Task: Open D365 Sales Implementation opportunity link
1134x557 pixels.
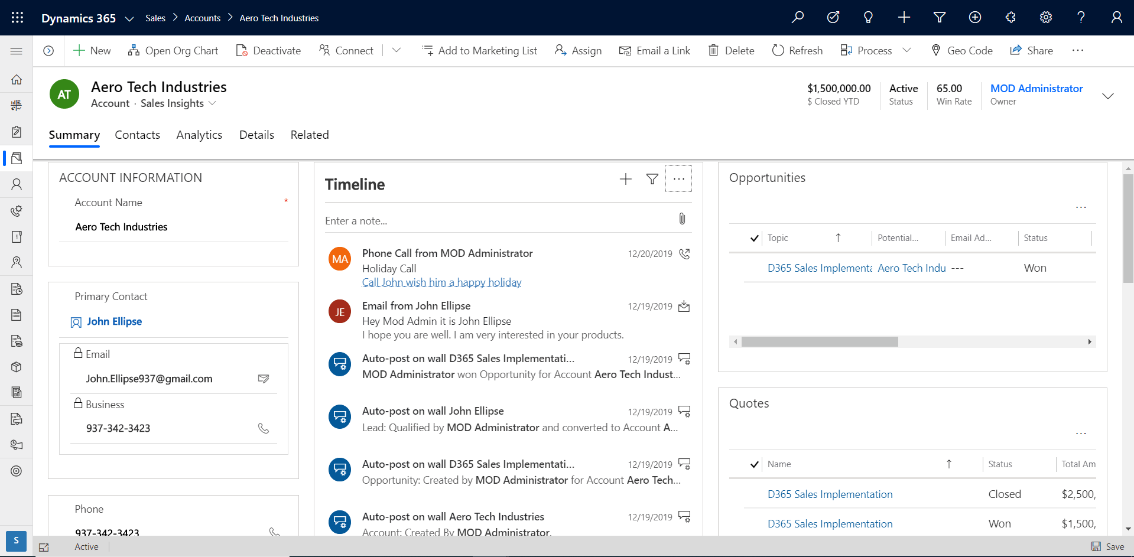Action: [820, 268]
